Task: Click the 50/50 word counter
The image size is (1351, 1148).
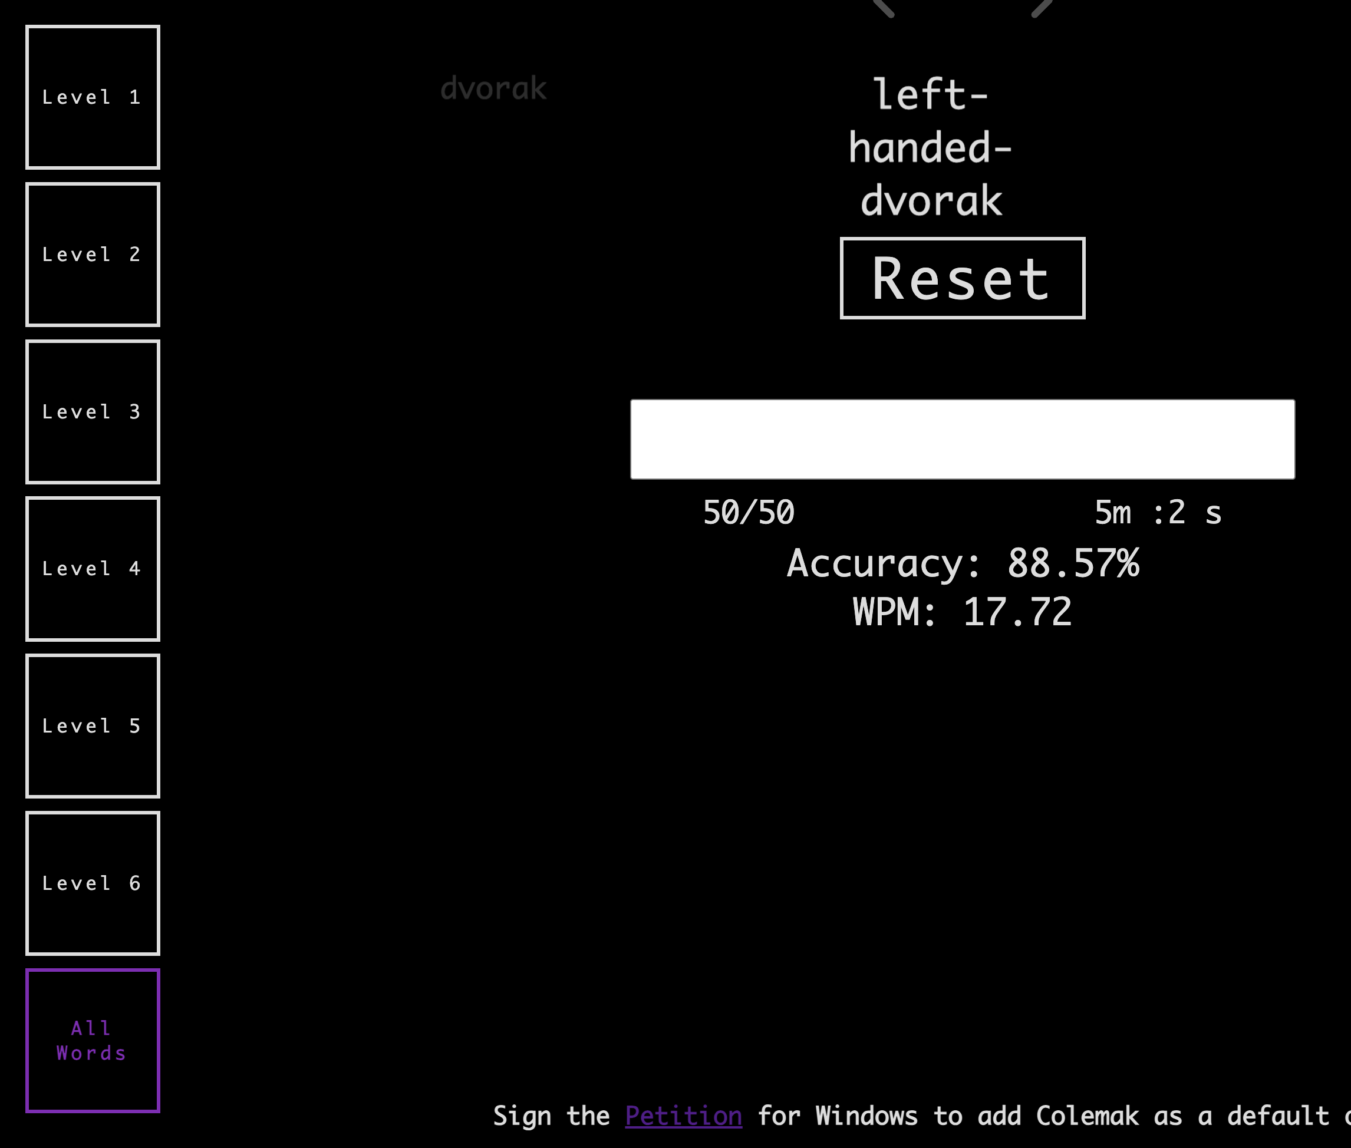Action: click(749, 512)
